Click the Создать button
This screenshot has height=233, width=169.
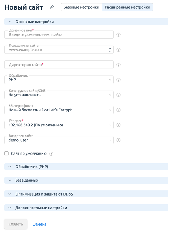click(16, 224)
